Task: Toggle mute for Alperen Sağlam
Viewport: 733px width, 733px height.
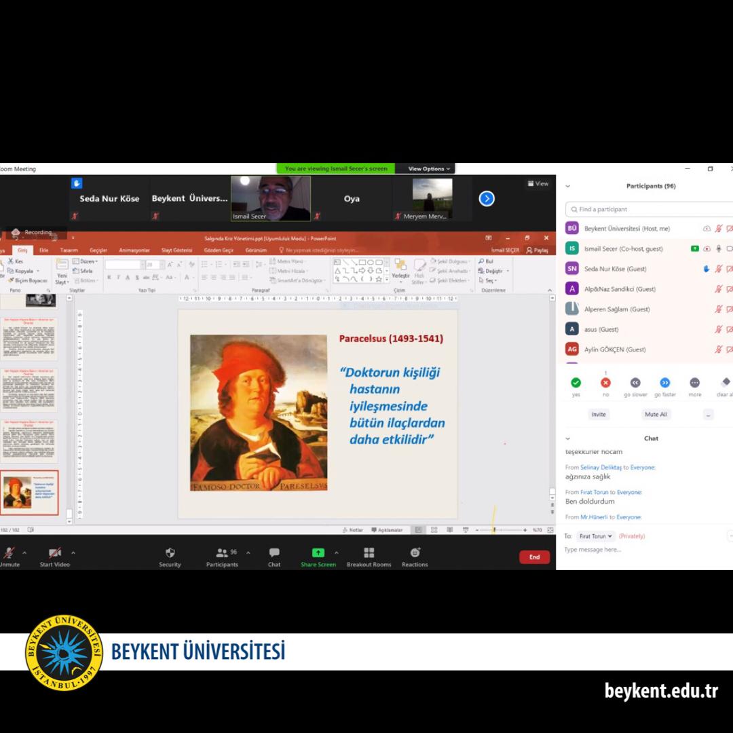Action: 719,309
